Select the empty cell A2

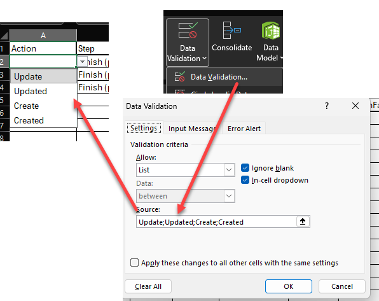[43, 62]
